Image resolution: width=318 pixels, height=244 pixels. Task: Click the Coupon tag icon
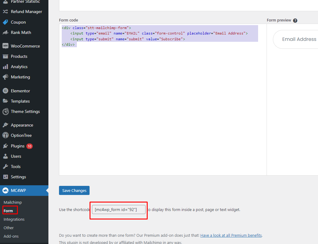(x=5, y=22)
